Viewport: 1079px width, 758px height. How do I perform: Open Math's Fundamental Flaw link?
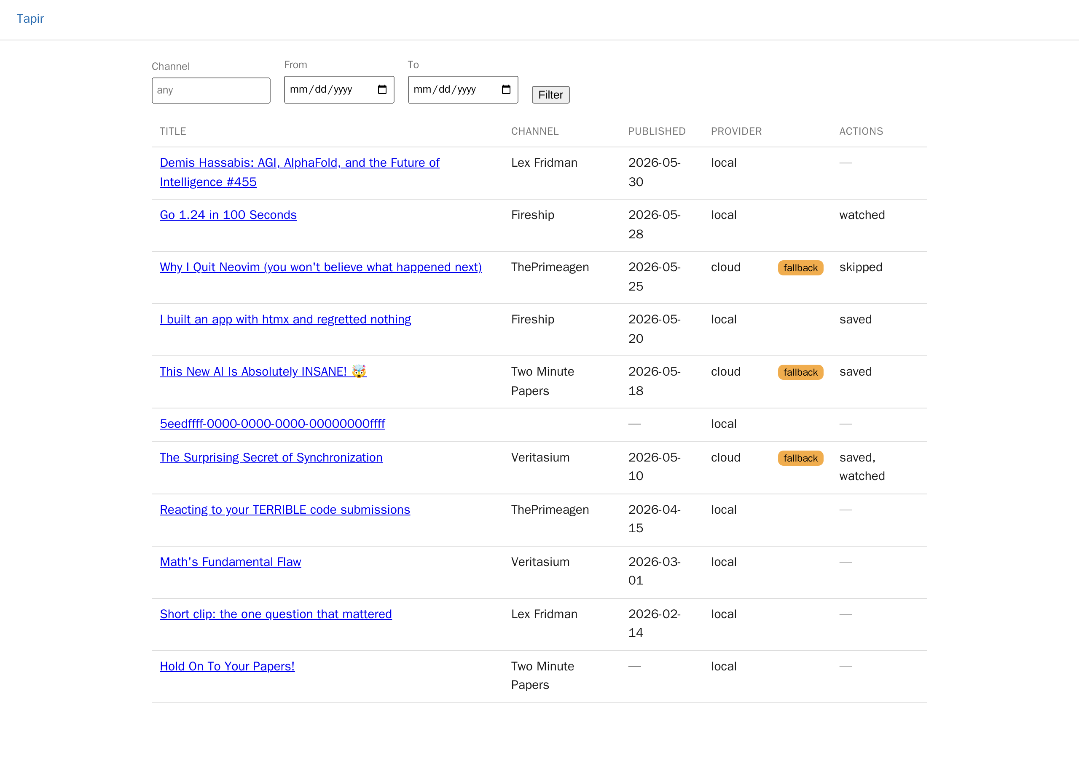click(x=230, y=561)
